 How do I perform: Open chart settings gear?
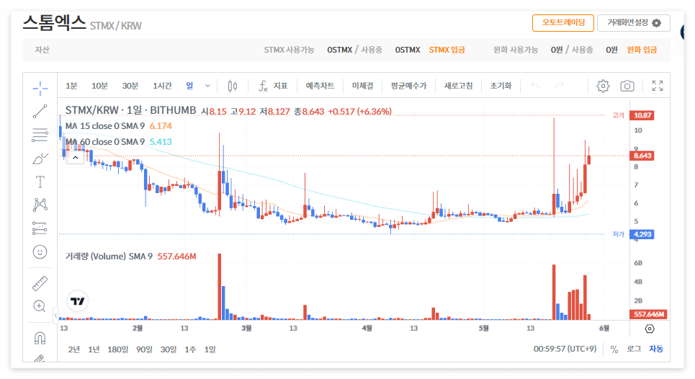603,86
